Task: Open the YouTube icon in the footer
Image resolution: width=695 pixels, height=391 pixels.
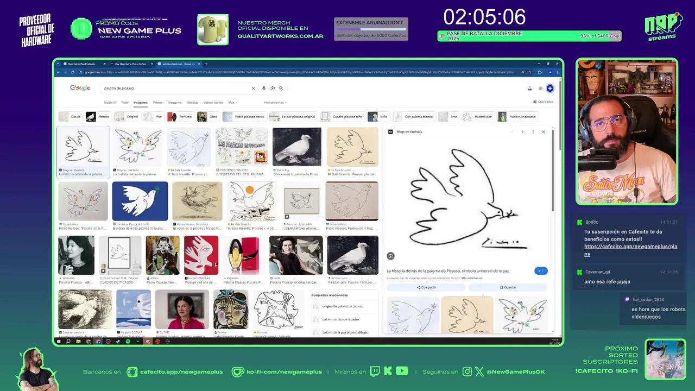Action: tap(402, 371)
